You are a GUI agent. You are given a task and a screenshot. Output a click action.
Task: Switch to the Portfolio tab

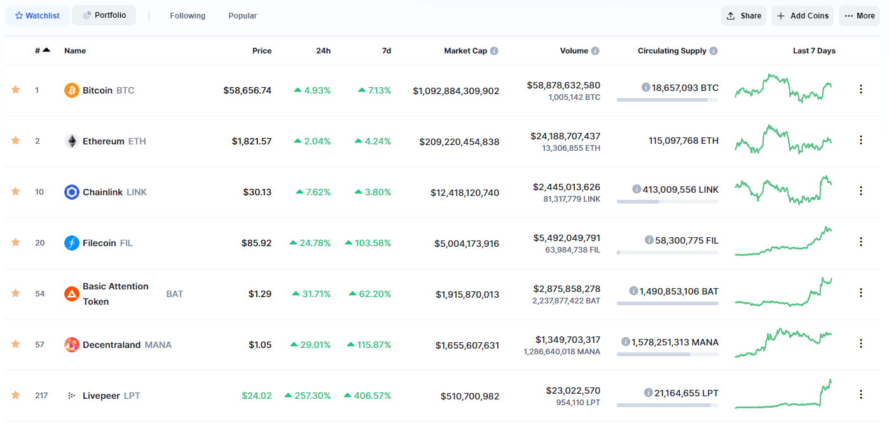104,15
